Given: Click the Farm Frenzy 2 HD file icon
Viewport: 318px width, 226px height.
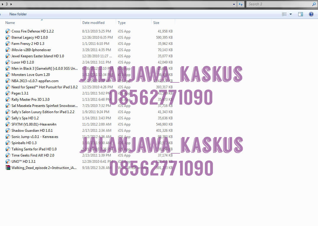Looking at the screenshot, I should click(8, 44).
